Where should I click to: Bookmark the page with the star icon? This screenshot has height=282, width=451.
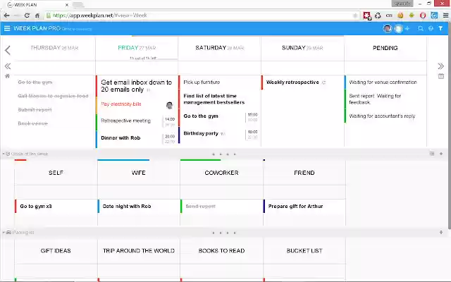click(x=355, y=16)
